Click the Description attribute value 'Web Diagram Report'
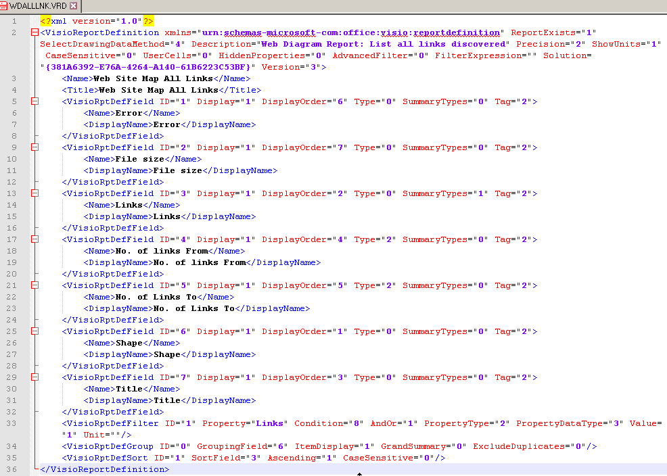This screenshot has width=667, height=476. point(384,44)
